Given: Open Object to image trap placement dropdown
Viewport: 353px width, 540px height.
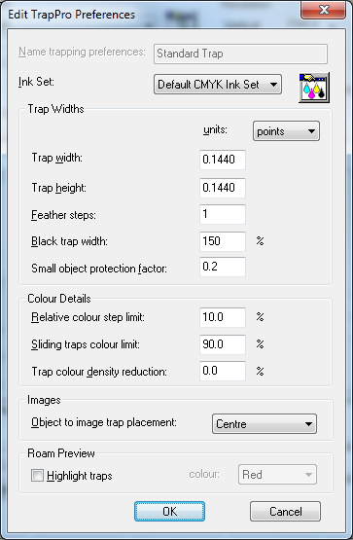Looking at the screenshot, I should (265, 424).
